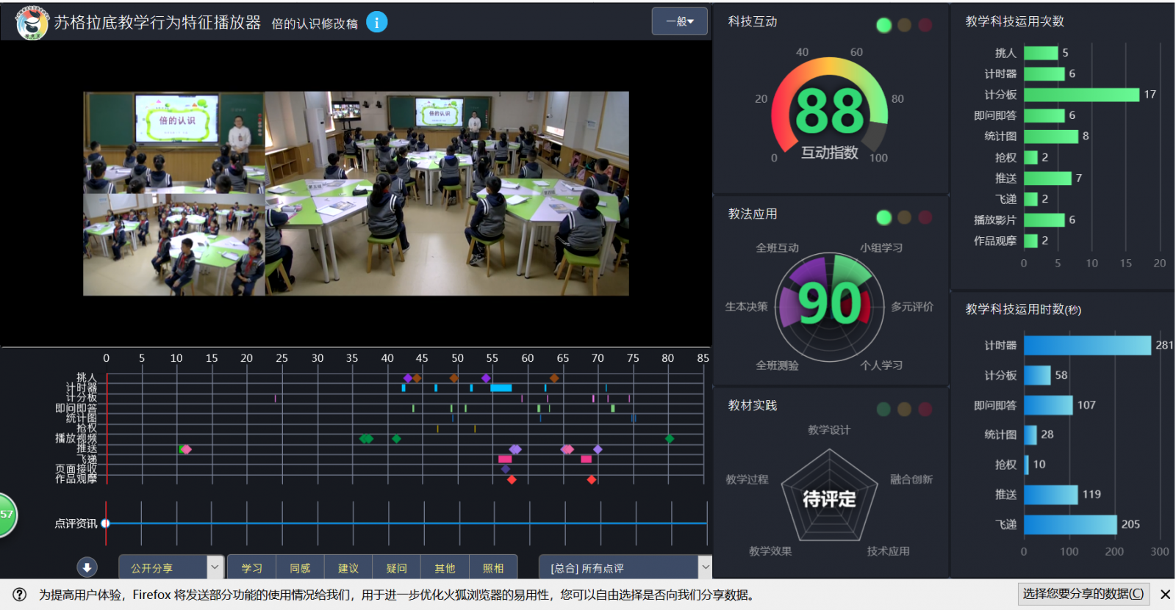This screenshot has width=1176, height=610.
Task: Expand the 公开分享 dropdown
Action: pos(215,567)
